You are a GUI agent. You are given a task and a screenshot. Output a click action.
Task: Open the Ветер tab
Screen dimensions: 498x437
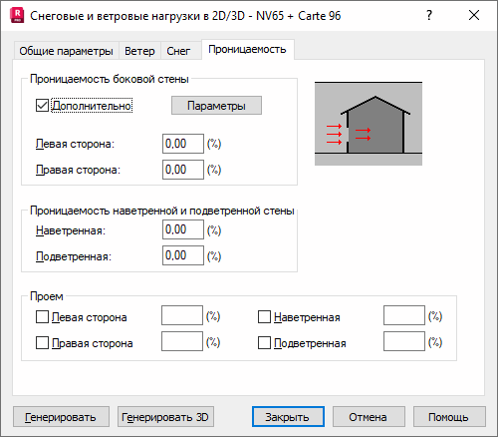point(139,51)
